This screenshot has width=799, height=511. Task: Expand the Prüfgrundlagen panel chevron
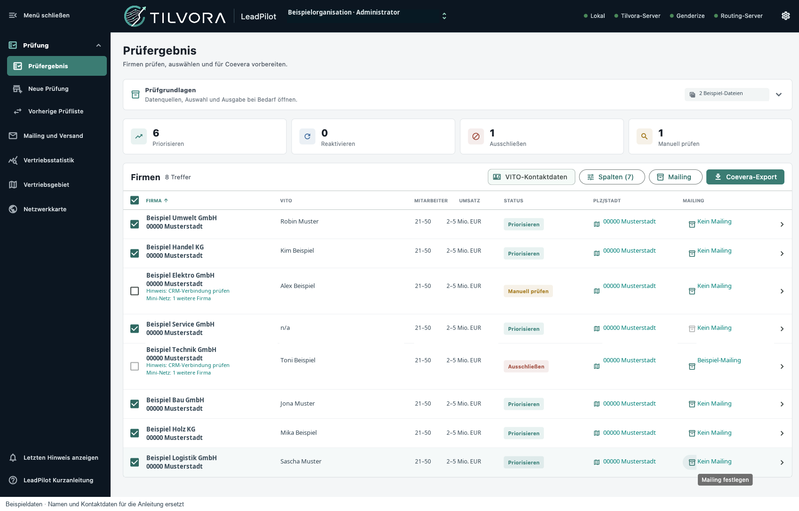click(779, 95)
